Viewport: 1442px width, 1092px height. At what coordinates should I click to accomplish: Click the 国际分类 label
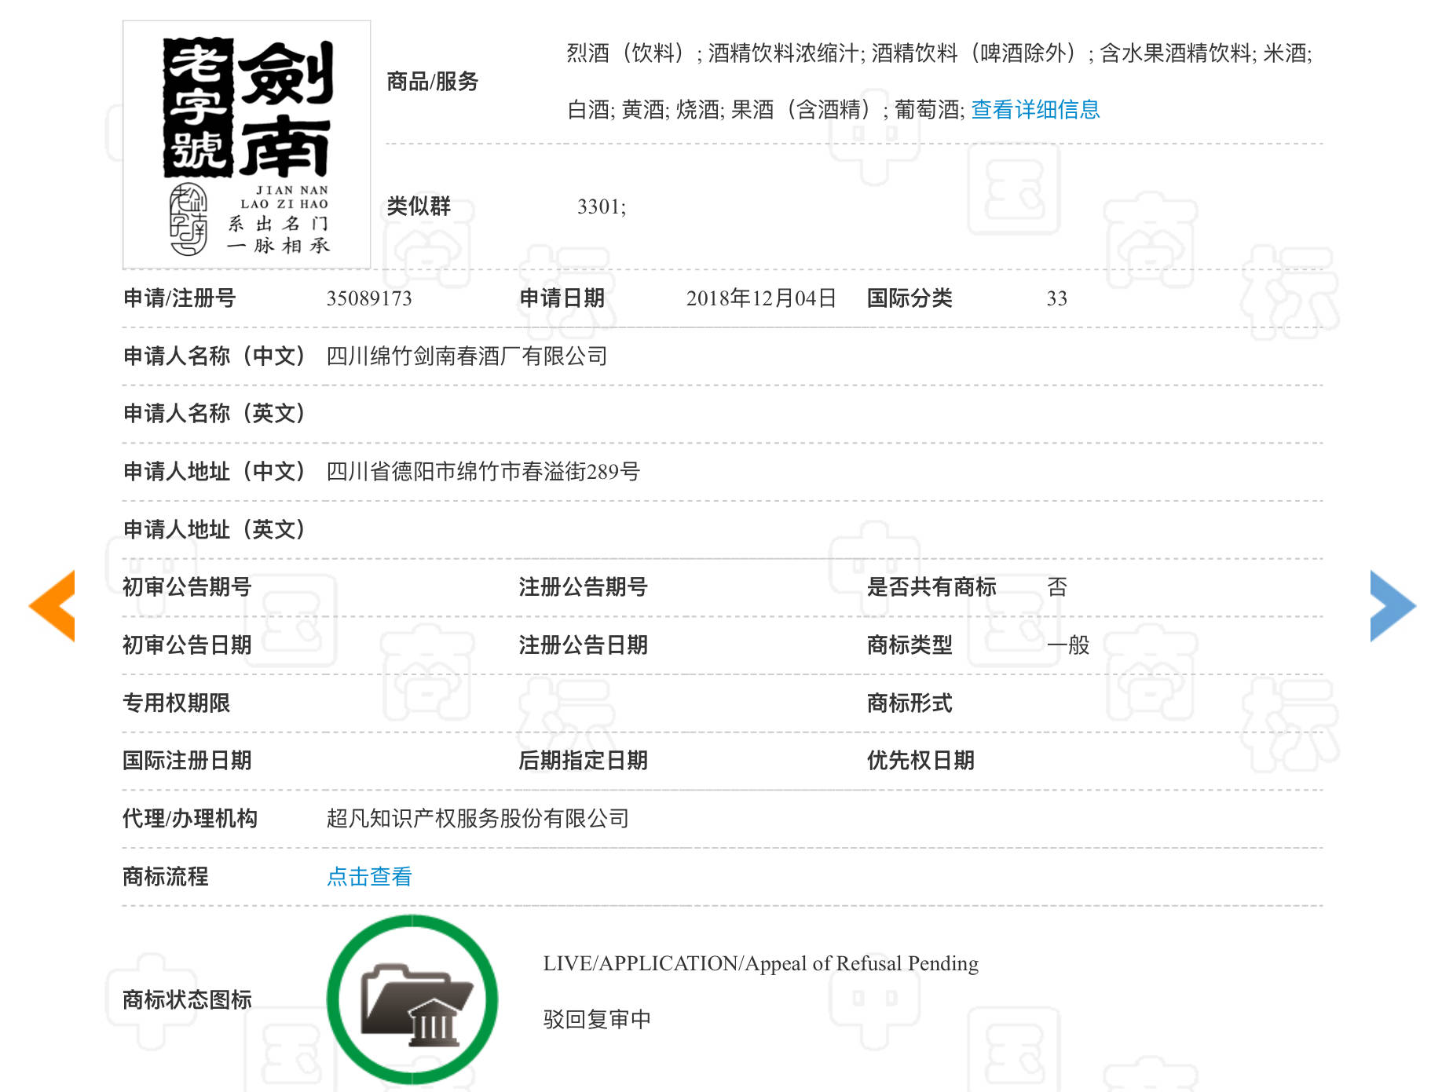(909, 298)
